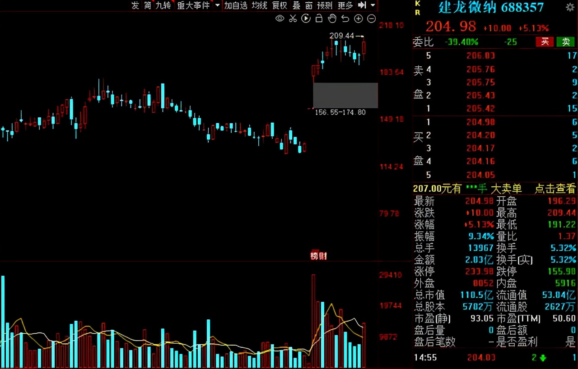The image size is (578, 369).
Task: Click the 跌停 limit-down value 155.98
Action: (x=561, y=272)
